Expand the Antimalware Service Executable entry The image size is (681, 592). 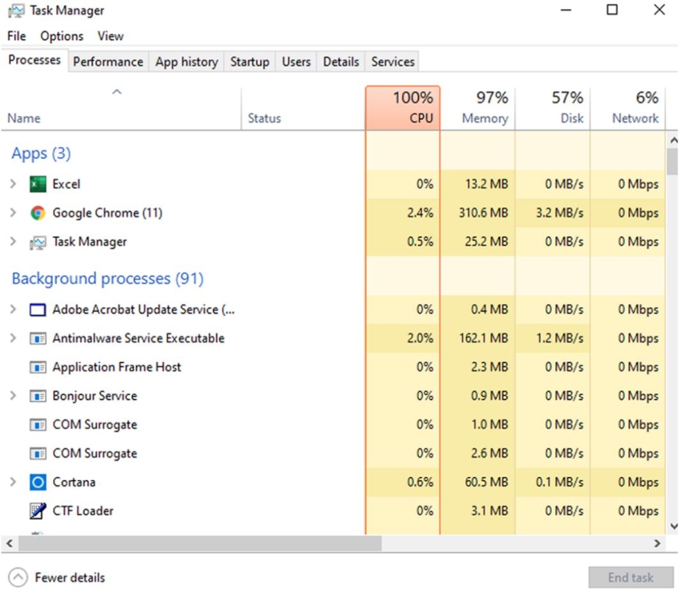tap(13, 338)
